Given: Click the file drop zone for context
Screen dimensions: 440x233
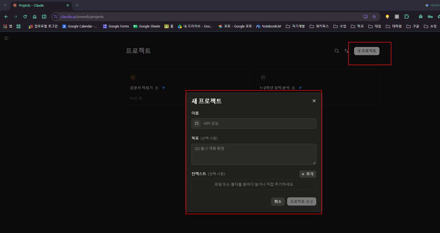Looking at the screenshot, I should tap(254, 184).
